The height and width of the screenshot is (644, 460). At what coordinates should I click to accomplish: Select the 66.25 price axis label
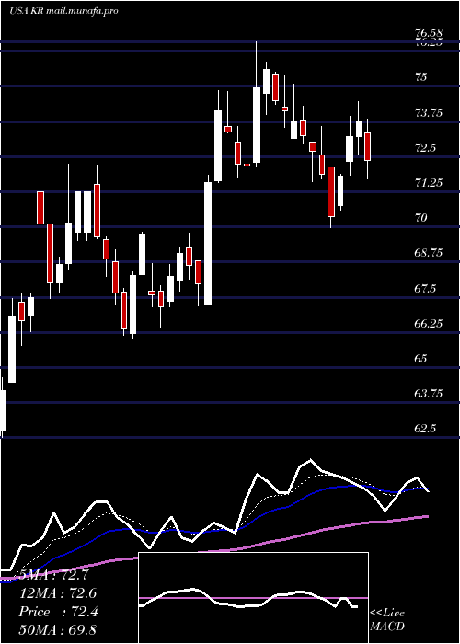pos(429,324)
